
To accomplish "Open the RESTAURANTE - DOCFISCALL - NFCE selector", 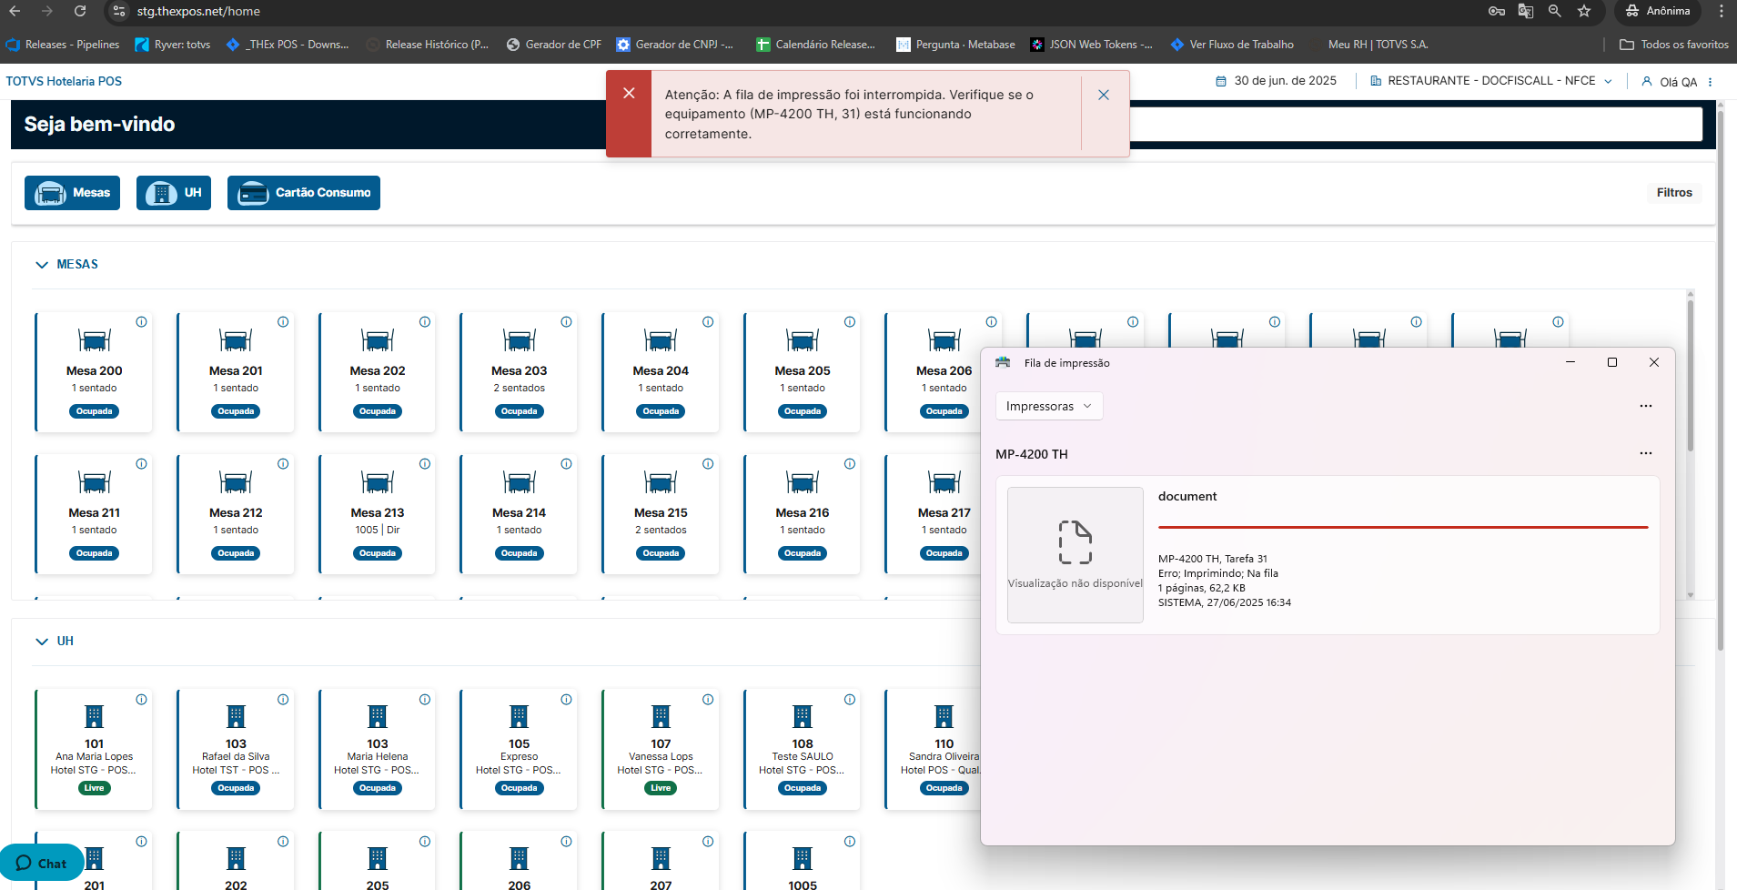I will click(x=1491, y=81).
